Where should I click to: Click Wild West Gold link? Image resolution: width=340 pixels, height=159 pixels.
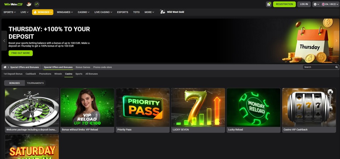pyautogui.click(x=175, y=12)
